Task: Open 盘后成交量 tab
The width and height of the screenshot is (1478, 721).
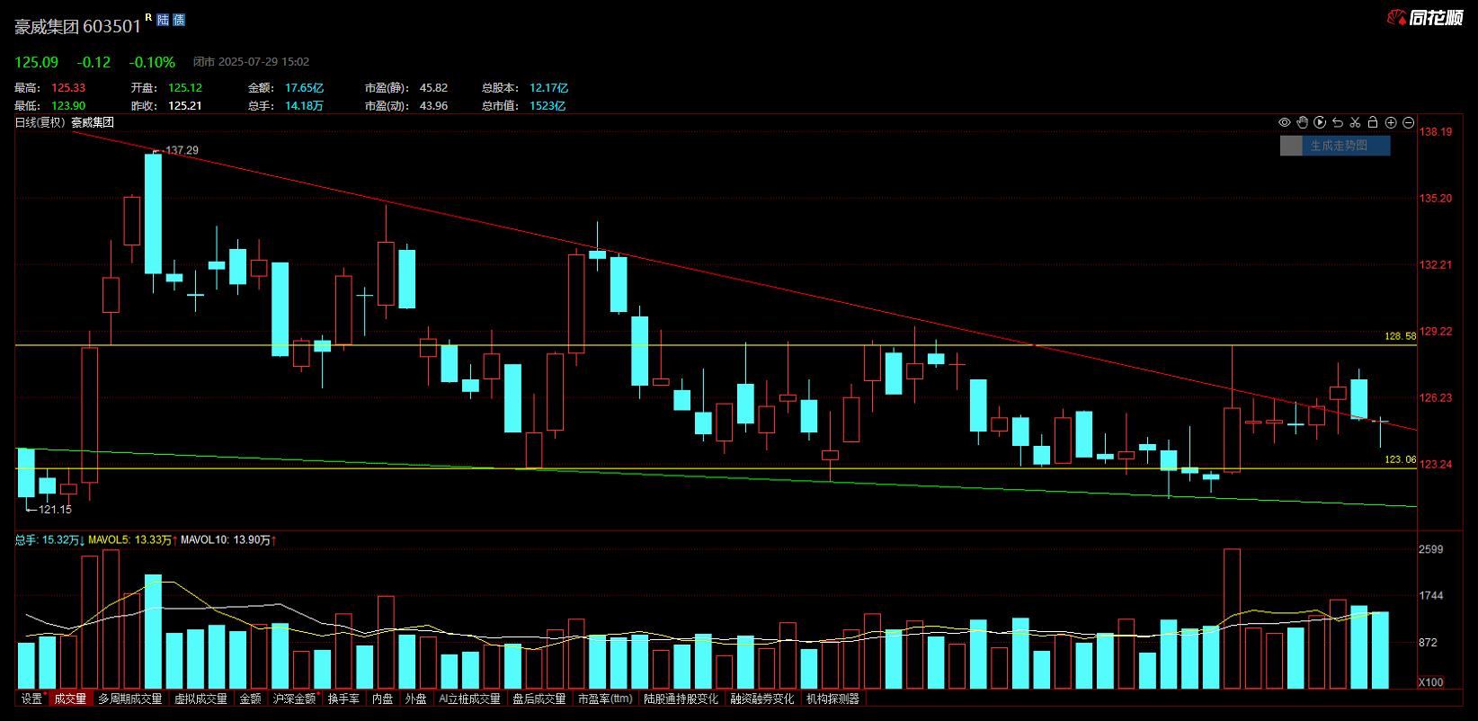Action: click(x=539, y=699)
